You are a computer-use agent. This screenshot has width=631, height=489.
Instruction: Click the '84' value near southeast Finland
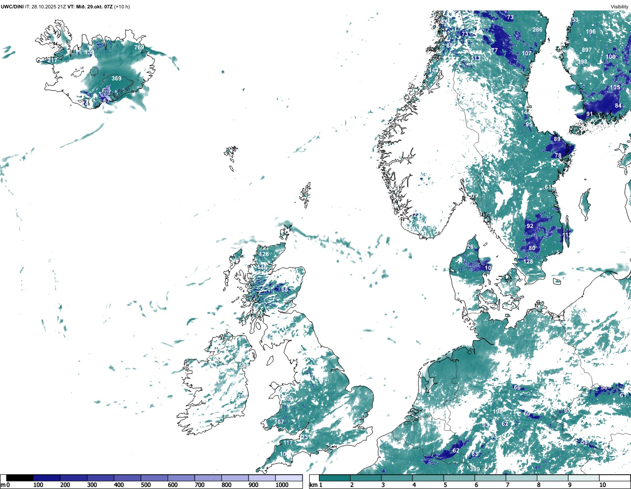click(x=618, y=106)
